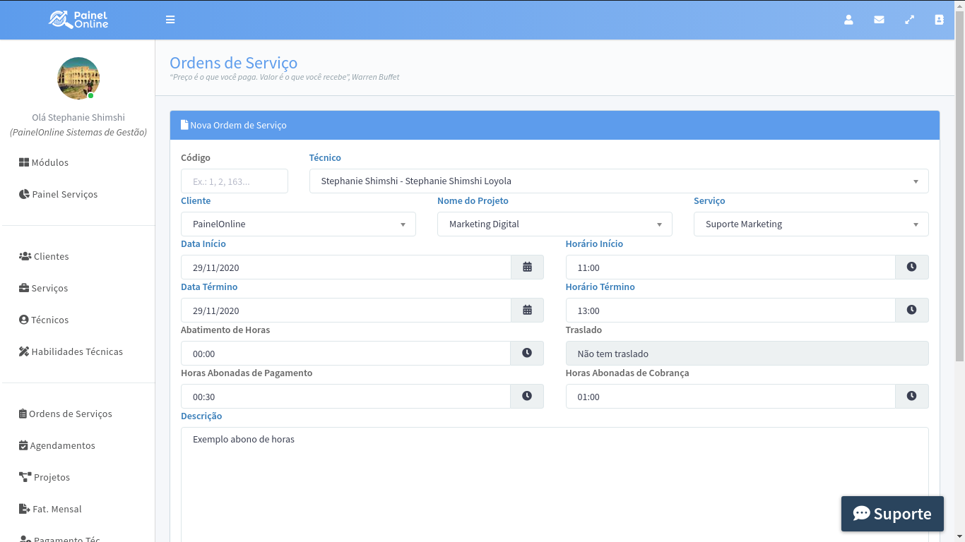Click the Agendamentos calendar-check icon
The width and height of the screenshot is (965, 542).
click(23, 445)
